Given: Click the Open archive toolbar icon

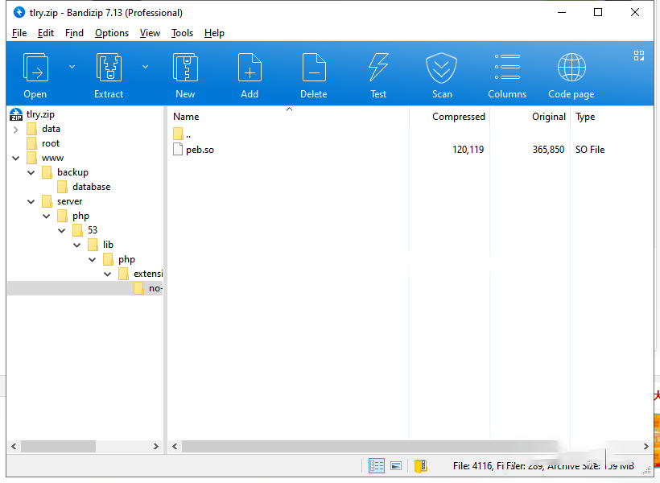Looking at the screenshot, I should (35, 68).
